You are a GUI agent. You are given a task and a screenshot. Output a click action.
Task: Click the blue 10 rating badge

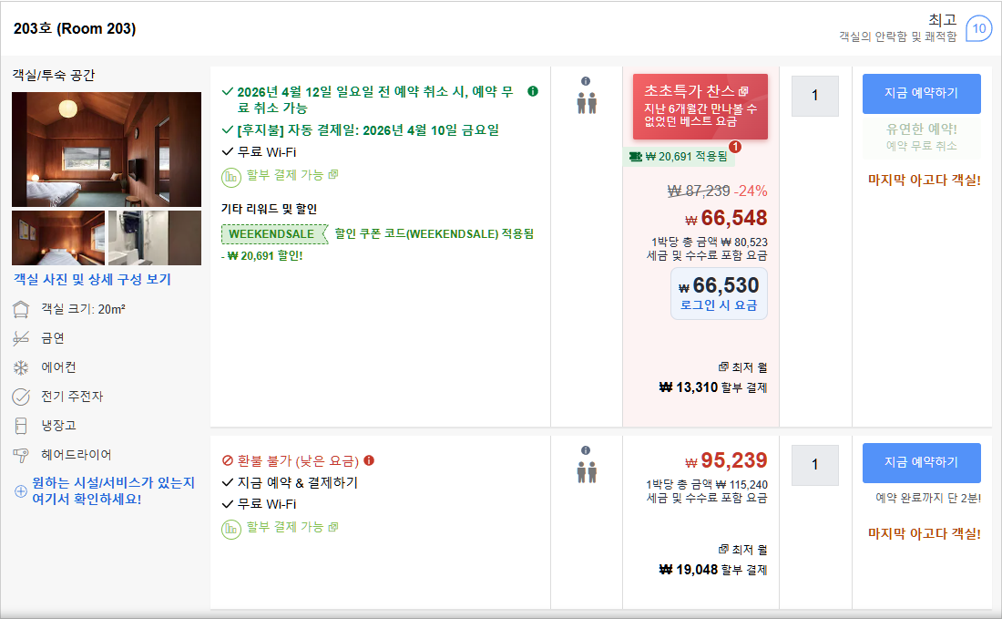tap(978, 29)
